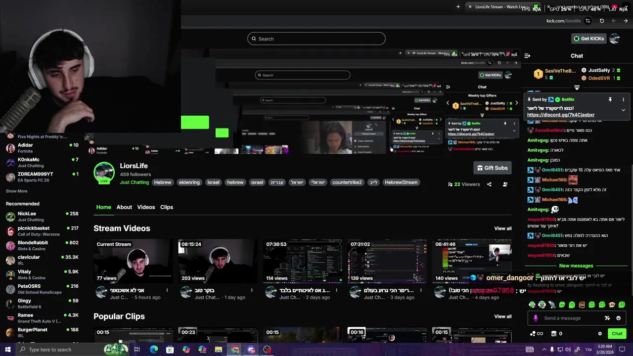Open the Just Chatting category link
Image resolution: width=633 pixels, height=356 pixels.
(135, 182)
